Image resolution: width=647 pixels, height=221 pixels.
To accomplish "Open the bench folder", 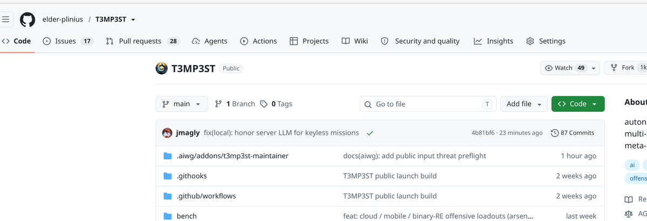I will tap(187, 216).
